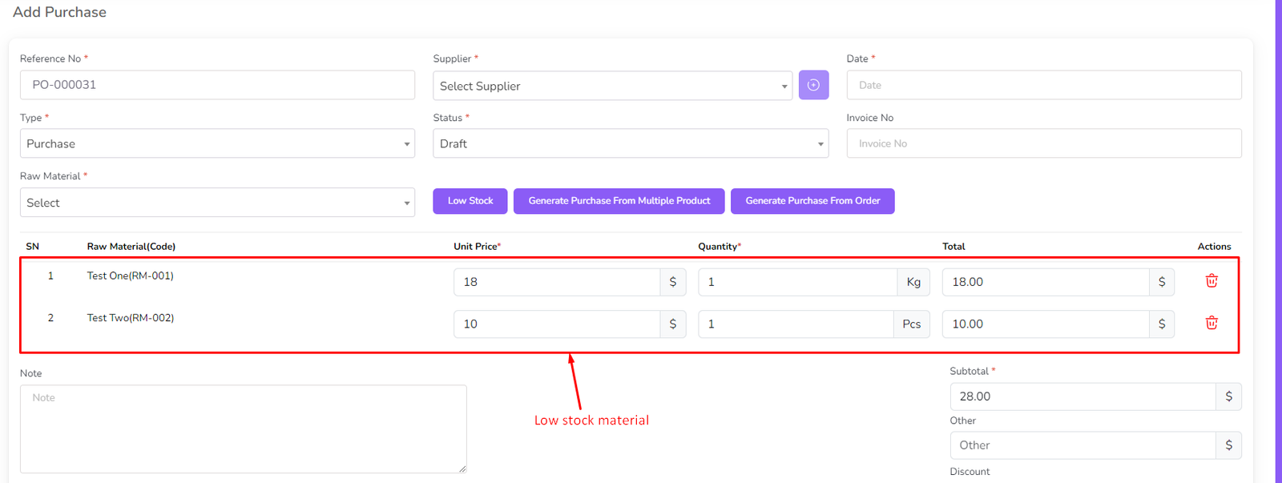
Task: Open the Status dropdown showing Draft
Action: 631,143
